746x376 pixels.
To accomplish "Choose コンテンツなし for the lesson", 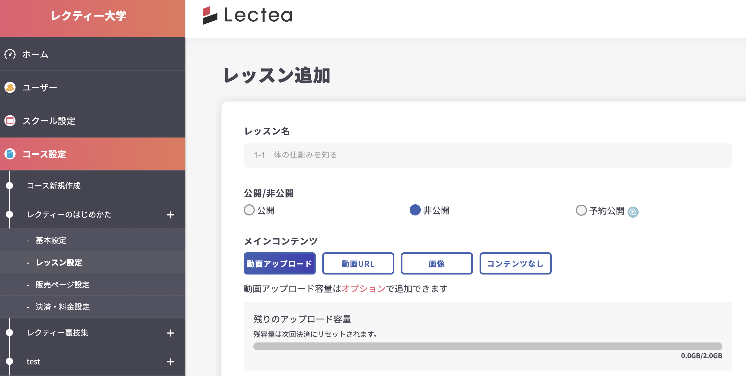I will click(515, 263).
